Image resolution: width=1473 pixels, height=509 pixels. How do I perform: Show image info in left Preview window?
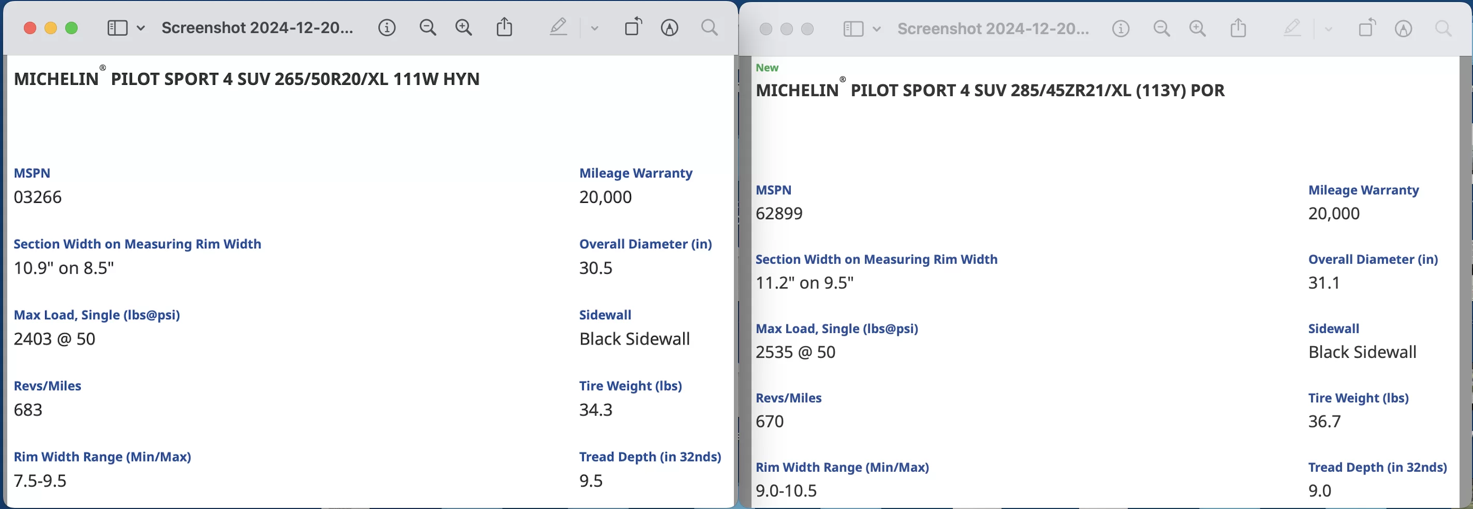[x=387, y=27]
